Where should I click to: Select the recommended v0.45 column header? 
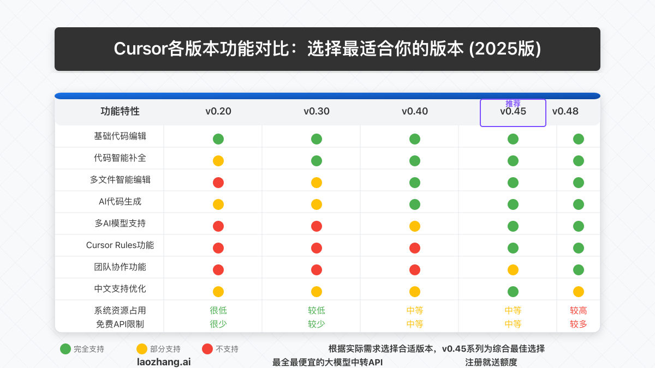(x=513, y=112)
